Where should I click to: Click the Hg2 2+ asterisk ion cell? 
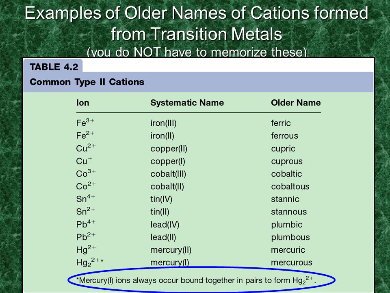pos(90,262)
